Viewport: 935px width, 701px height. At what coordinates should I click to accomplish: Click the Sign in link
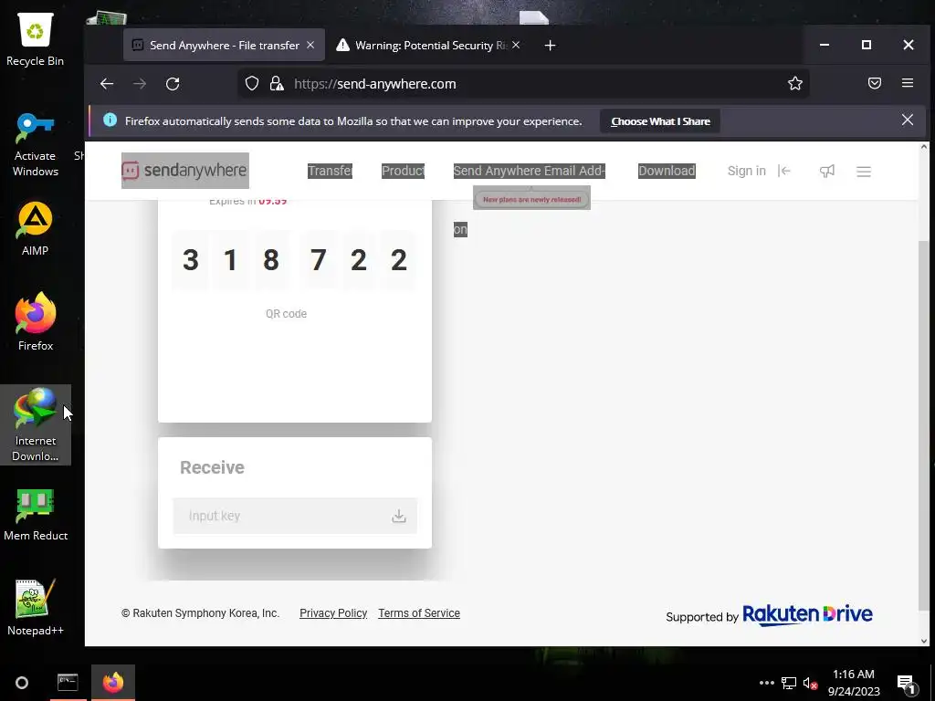point(746,171)
